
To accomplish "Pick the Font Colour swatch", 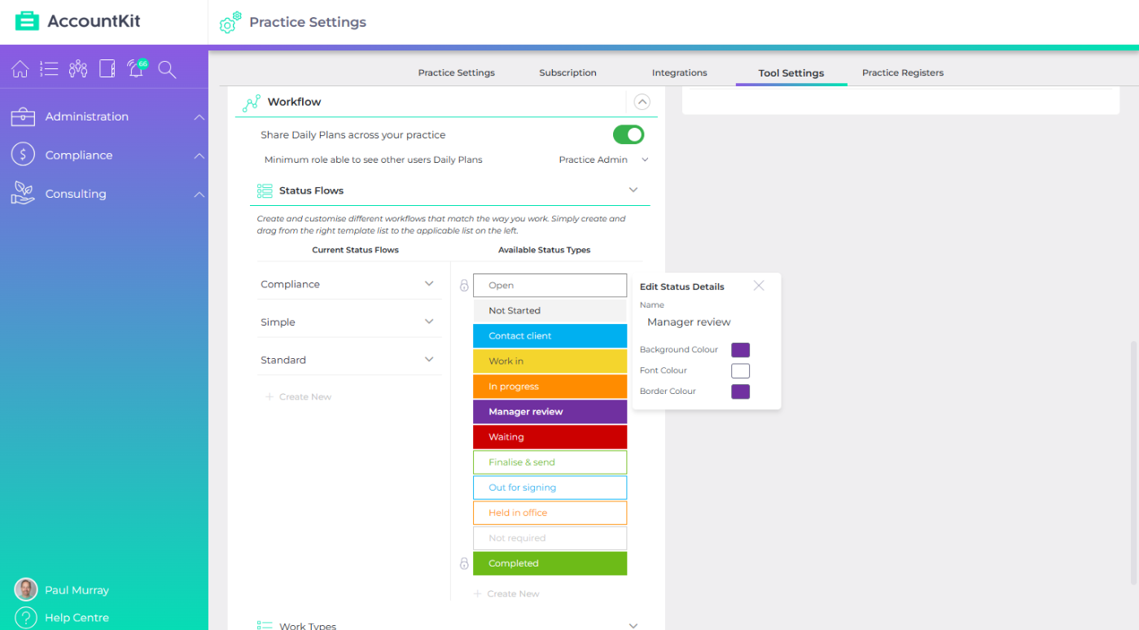I will [x=740, y=371].
